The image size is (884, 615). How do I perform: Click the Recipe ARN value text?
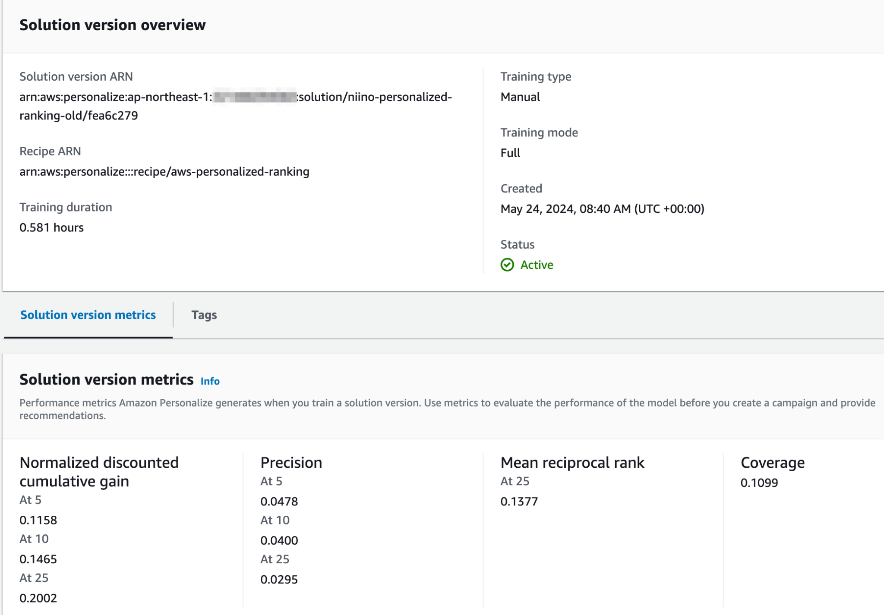tap(164, 172)
